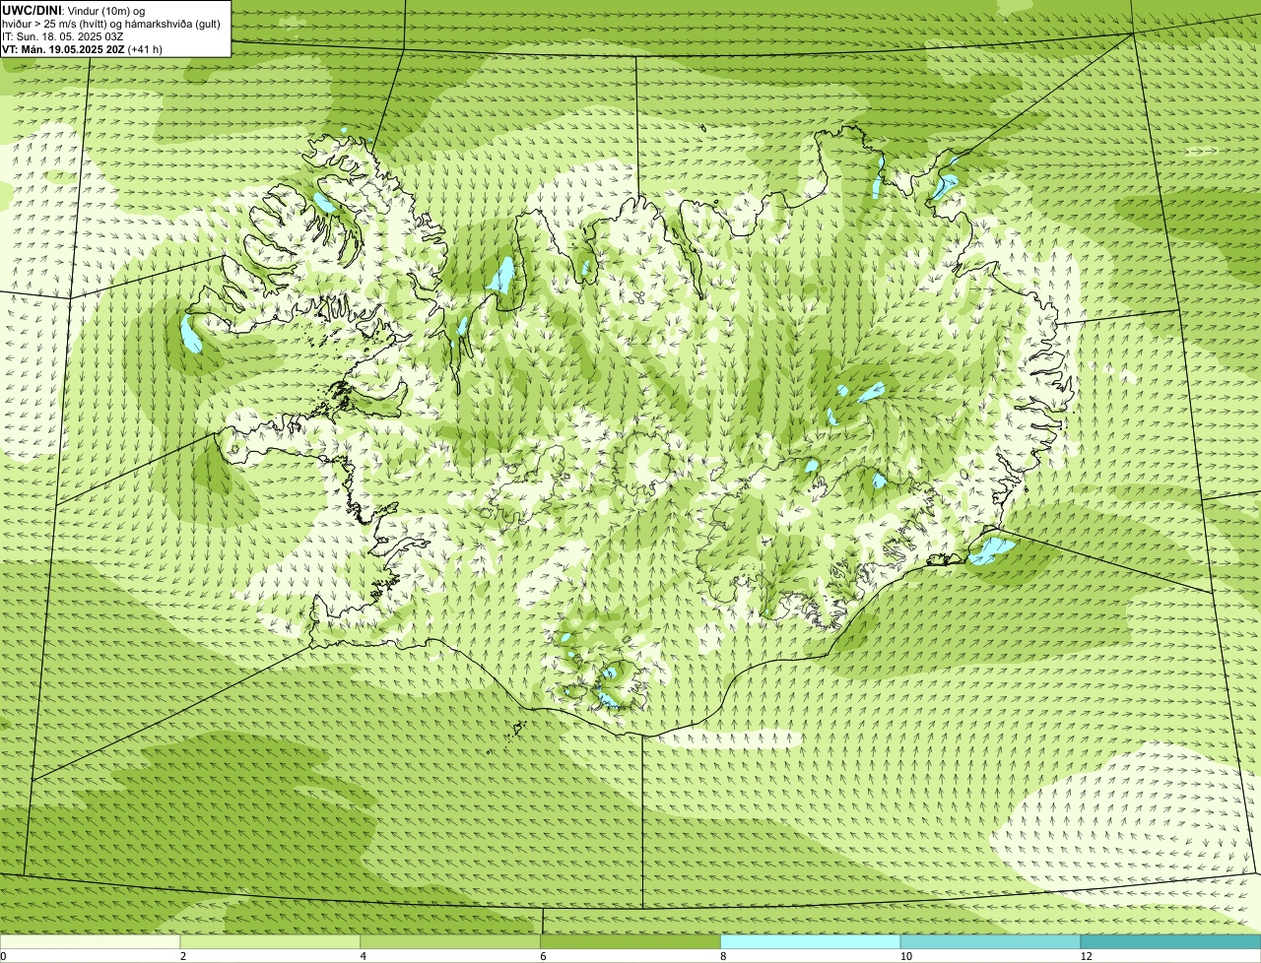Screen dimensions: 1261x963
Task: Click the '8' tick label on the scale
Action: (x=724, y=956)
